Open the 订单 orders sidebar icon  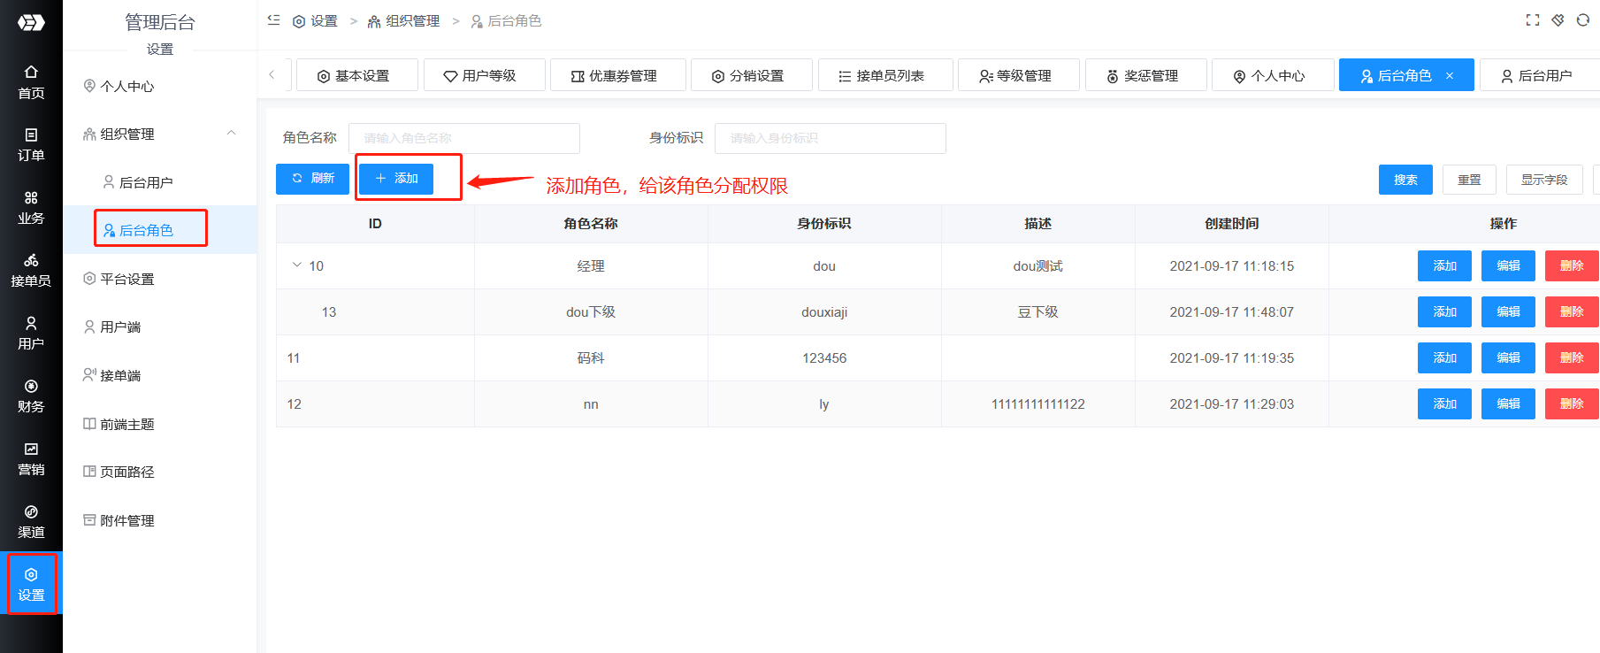(31, 144)
